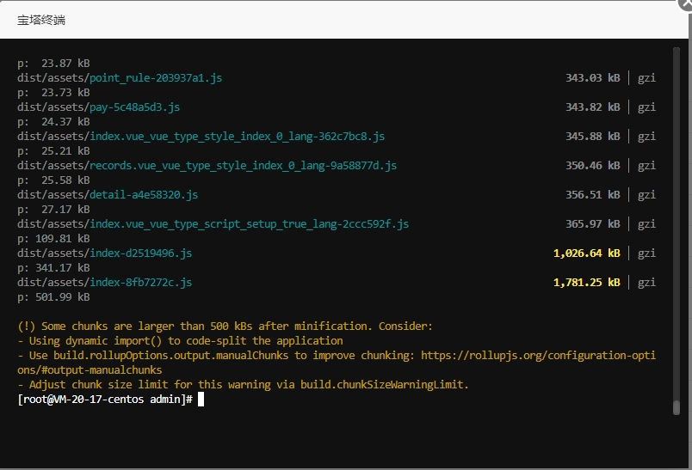Click the point_rule-203937a1.js file name
The width and height of the screenshot is (692, 470).
point(156,78)
